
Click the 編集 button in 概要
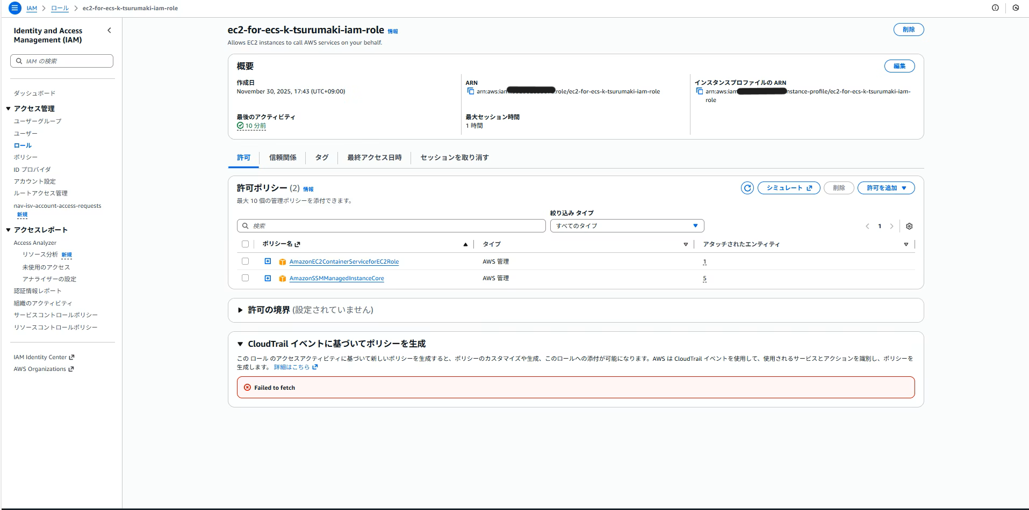pyautogui.click(x=900, y=66)
